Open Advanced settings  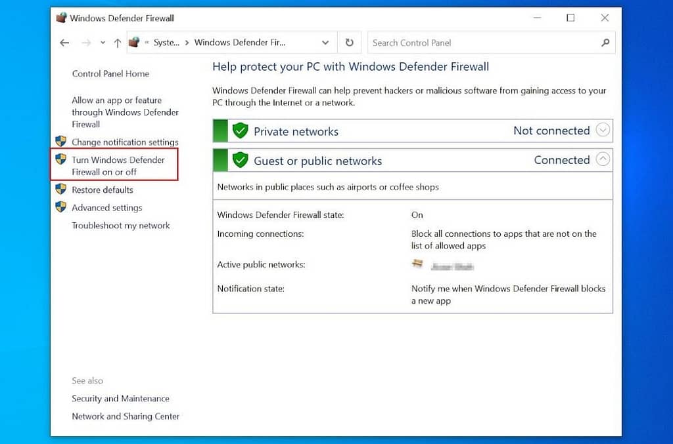pyautogui.click(x=107, y=208)
